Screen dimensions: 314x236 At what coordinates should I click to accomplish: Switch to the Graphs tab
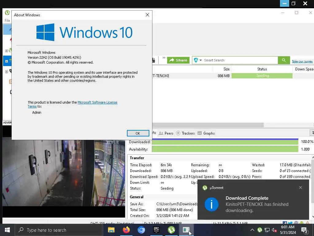click(x=206, y=133)
